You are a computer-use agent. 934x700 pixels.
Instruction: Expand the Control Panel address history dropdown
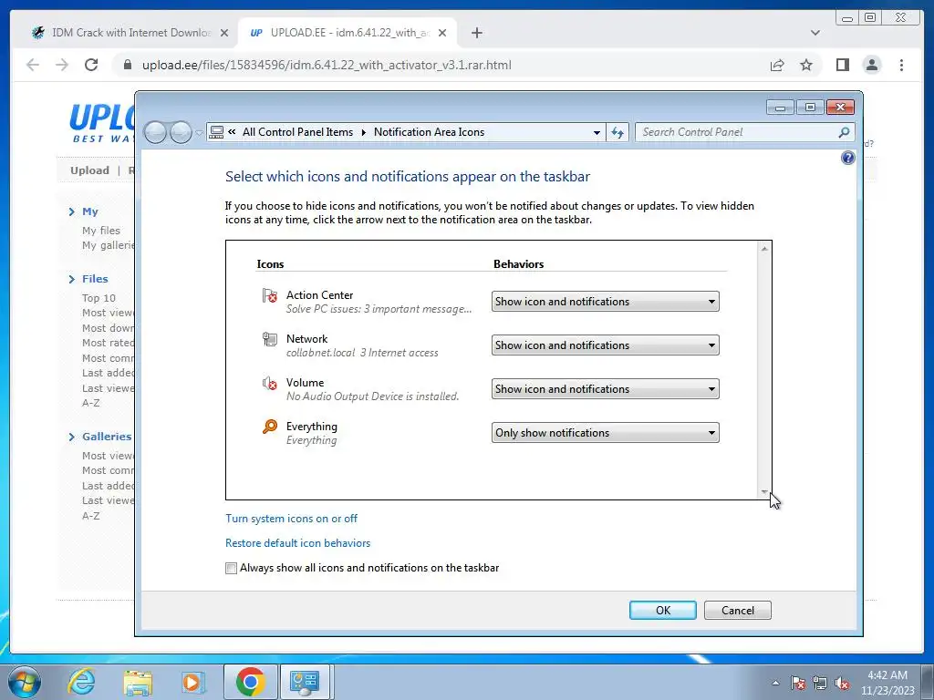(597, 132)
